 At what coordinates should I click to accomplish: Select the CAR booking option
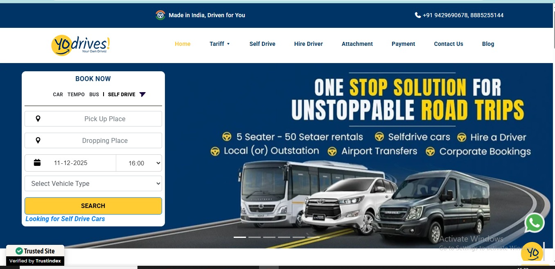point(58,95)
